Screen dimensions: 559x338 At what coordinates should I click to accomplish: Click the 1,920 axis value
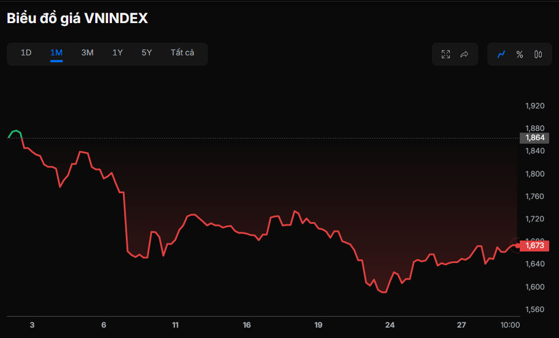point(535,106)
